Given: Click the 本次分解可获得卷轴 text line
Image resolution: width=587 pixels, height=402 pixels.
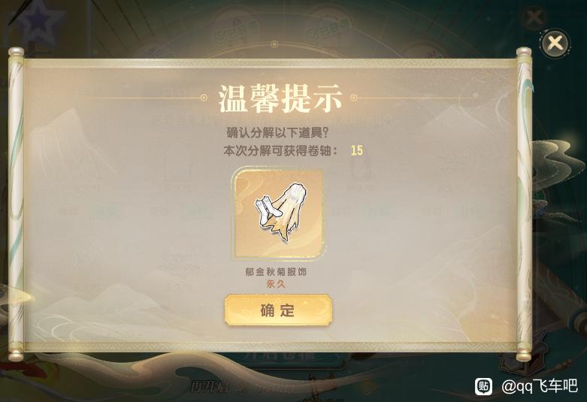Looking at the screenshot, I should 281,150.
